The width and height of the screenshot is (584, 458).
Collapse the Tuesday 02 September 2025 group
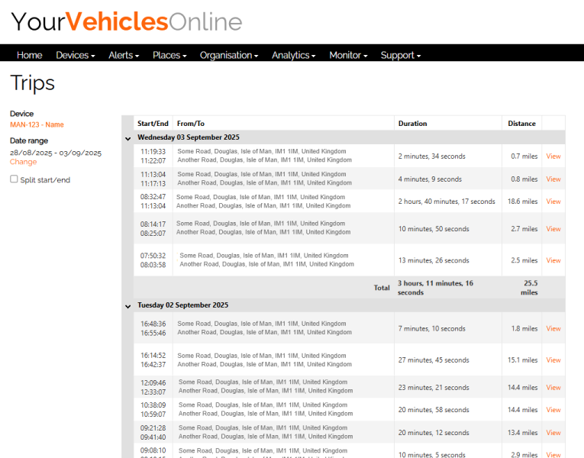pyautogui.click(x=127, y=305)
